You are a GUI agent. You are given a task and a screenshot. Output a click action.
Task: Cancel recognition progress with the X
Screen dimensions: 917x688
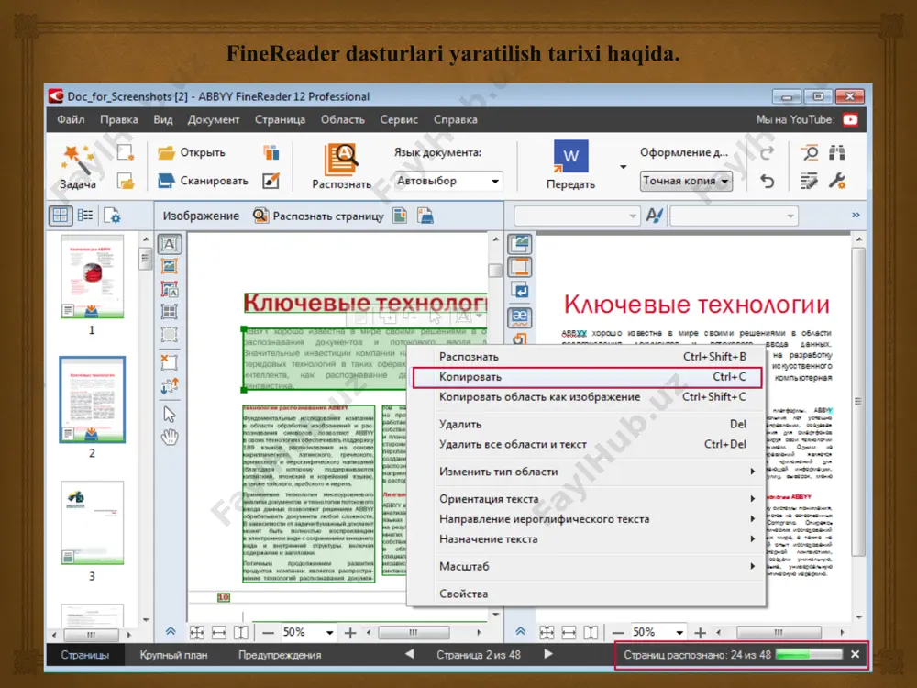click(855, 655)
